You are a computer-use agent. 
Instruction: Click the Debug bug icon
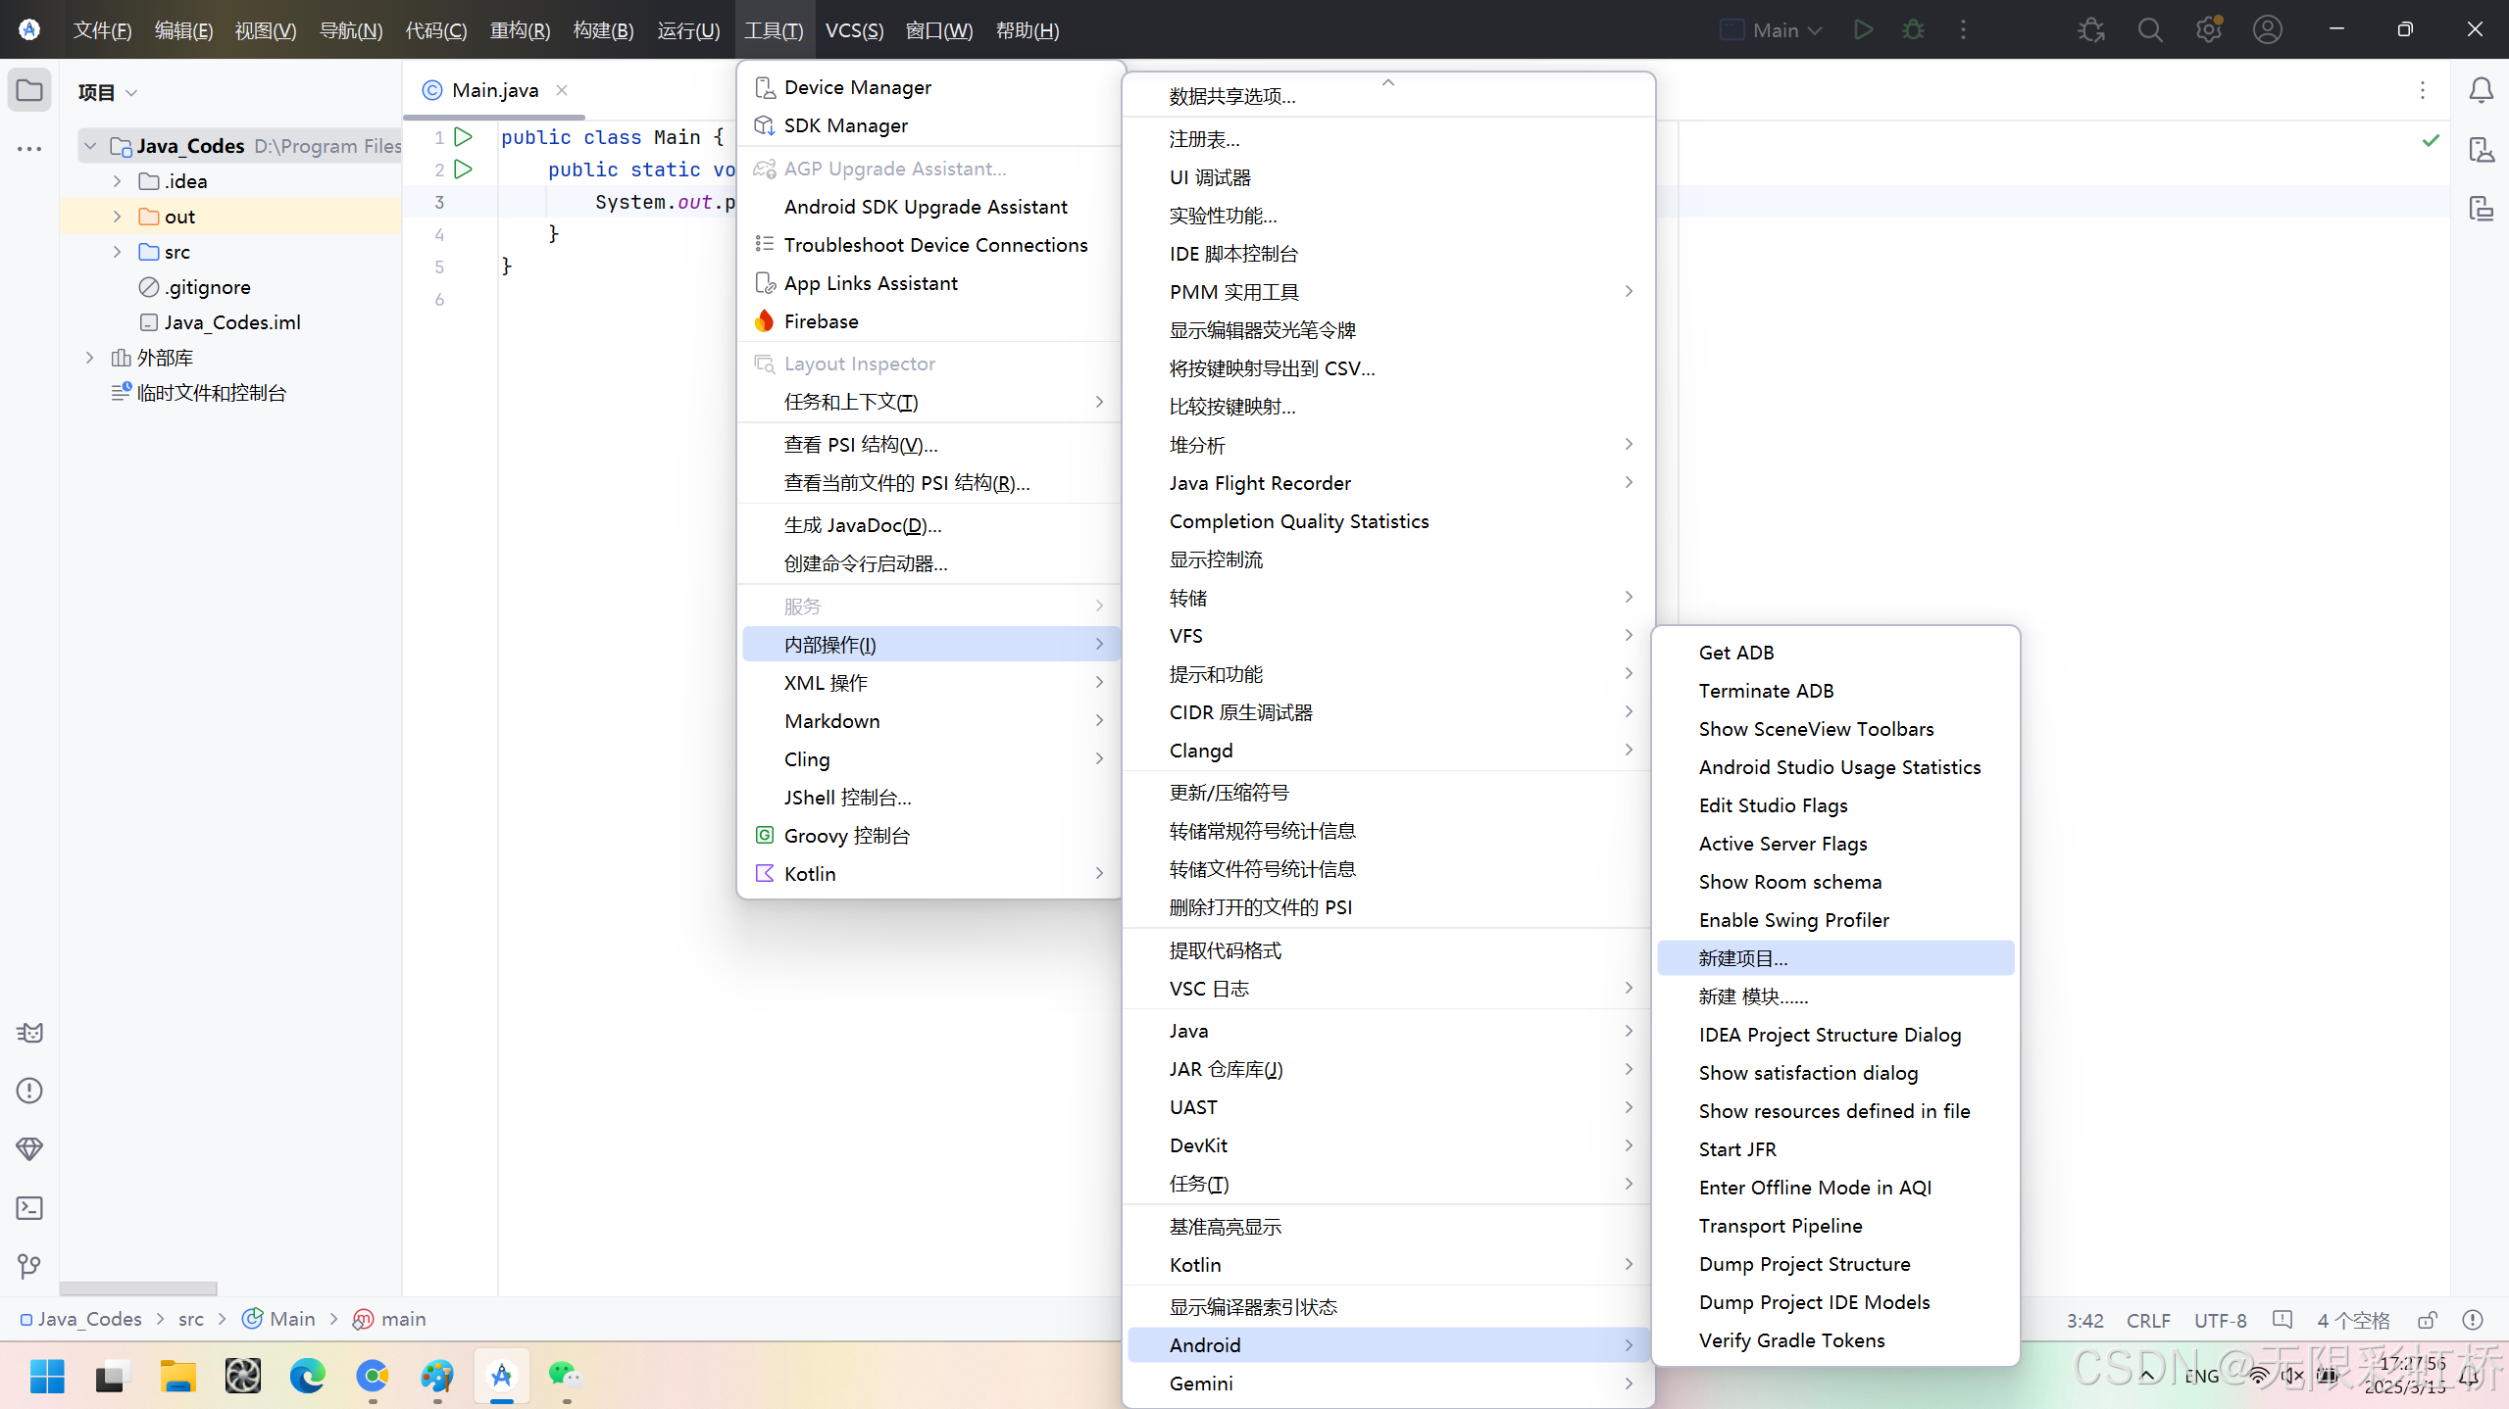(x=1913, y=29)
